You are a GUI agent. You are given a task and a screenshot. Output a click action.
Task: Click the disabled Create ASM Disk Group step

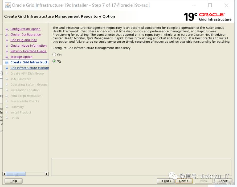pyautogui.click(x=27, y=74)
